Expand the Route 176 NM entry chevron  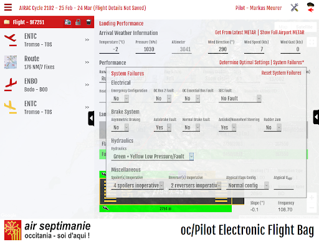tap(87, 62)
